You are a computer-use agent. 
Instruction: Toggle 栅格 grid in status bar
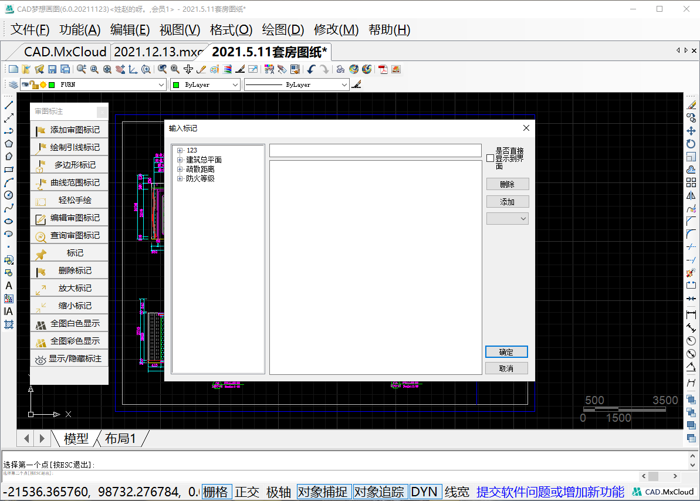pyautogui.click(x=217, y=492)
